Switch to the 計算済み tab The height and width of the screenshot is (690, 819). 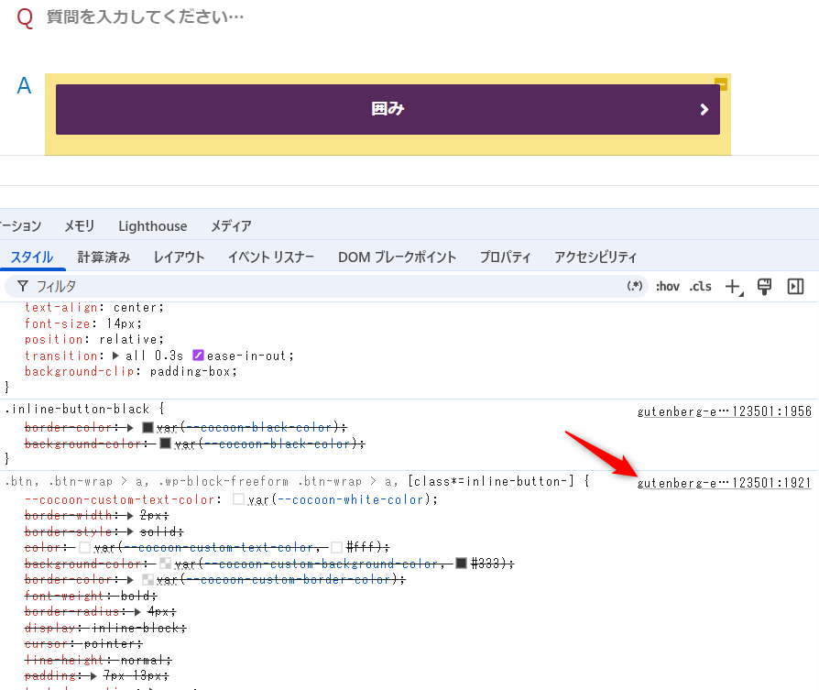[104, 257]
